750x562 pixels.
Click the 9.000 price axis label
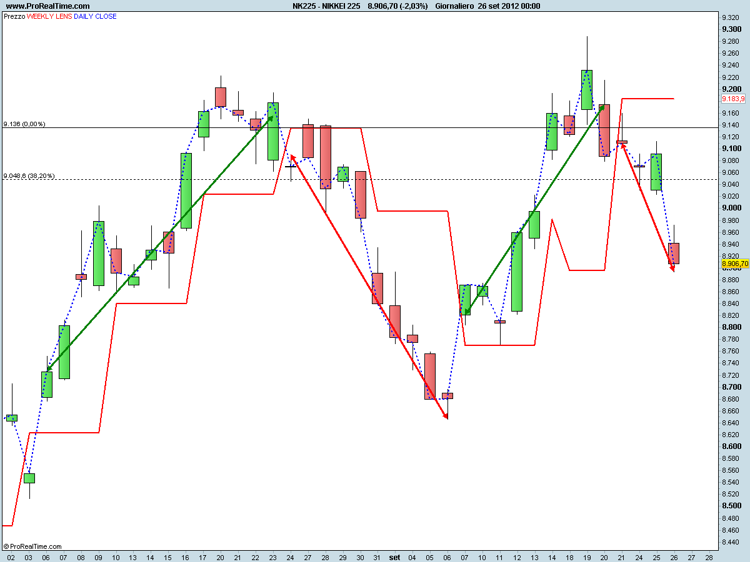coord(731,209)
